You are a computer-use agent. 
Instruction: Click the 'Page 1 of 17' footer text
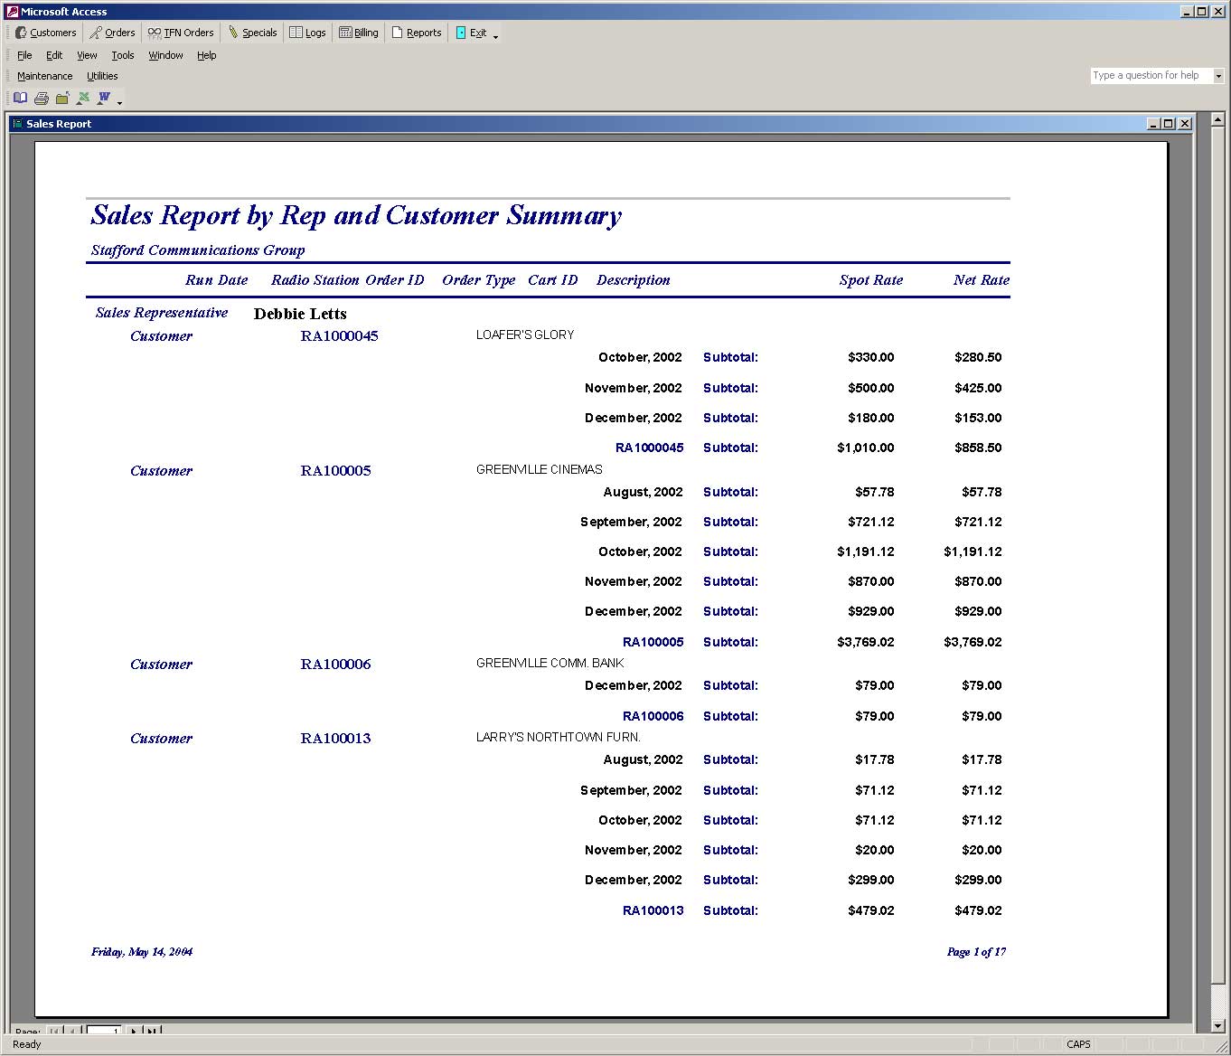click(976, 952)
